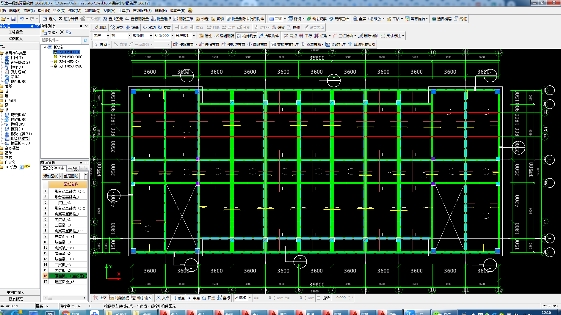Image resolution: width=561 pixels, height=315 pixels.
Task: Open the 楼层(L) menu
Action: 29,10
